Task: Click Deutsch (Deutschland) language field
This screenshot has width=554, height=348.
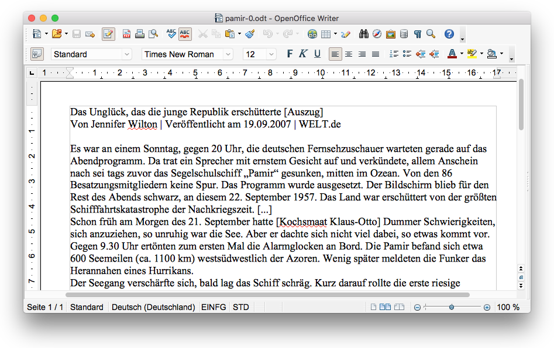Action: 153,307
